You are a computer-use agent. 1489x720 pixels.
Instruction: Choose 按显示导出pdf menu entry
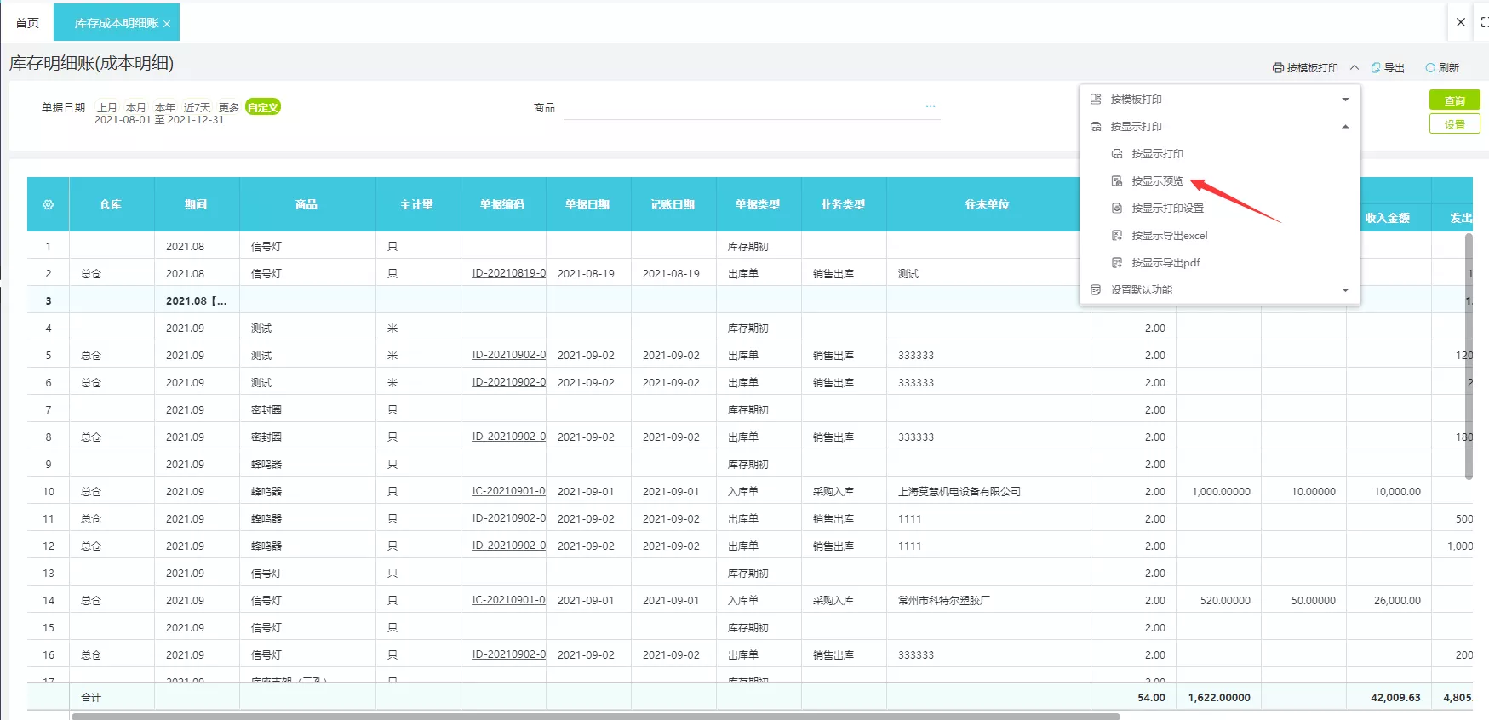[1165, 263]
